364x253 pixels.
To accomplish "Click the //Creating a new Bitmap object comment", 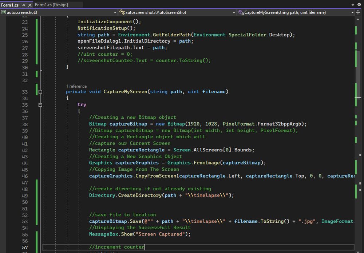I will point(132,118).
